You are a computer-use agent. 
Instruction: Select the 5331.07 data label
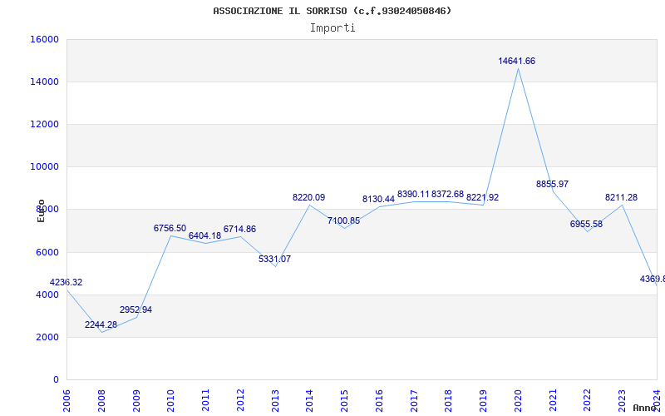pos(275,259)
